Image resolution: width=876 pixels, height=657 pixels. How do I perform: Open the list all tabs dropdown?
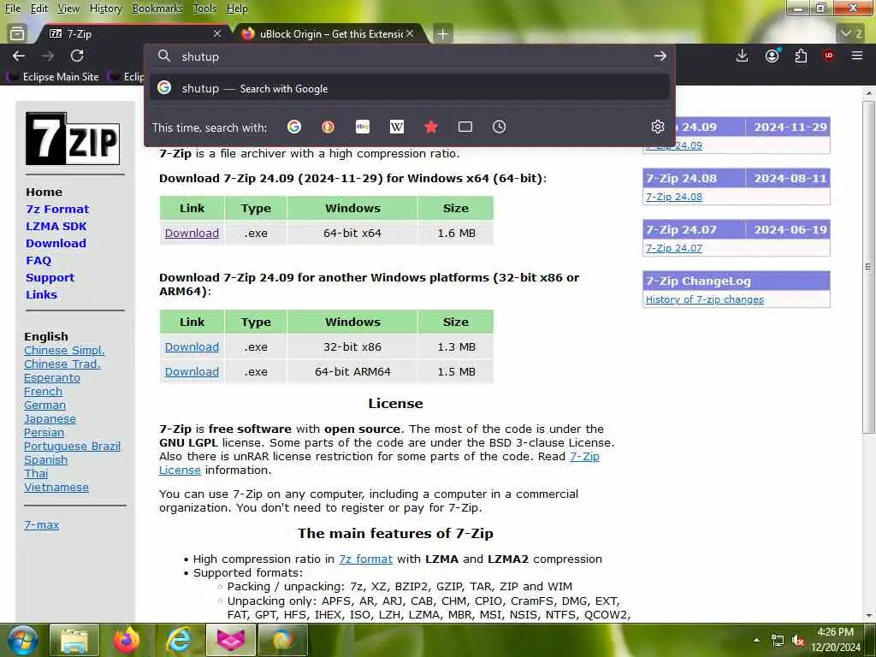pos(851,33)
